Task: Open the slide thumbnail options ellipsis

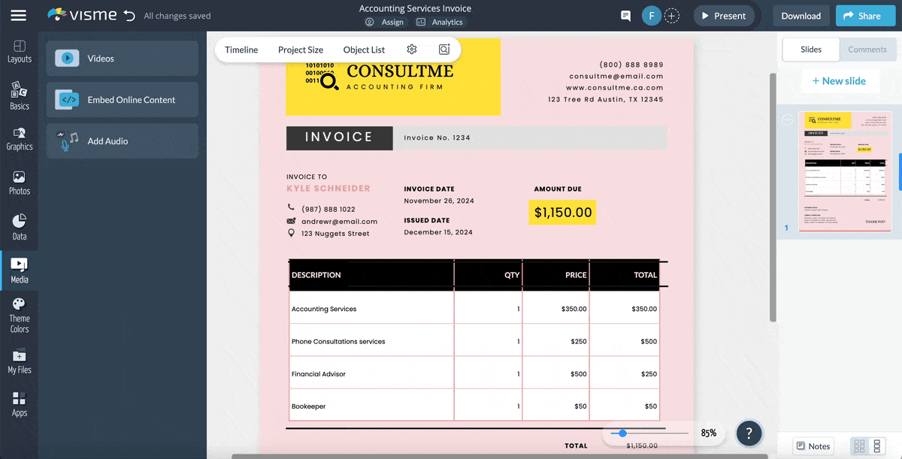Action: (787, 120)
